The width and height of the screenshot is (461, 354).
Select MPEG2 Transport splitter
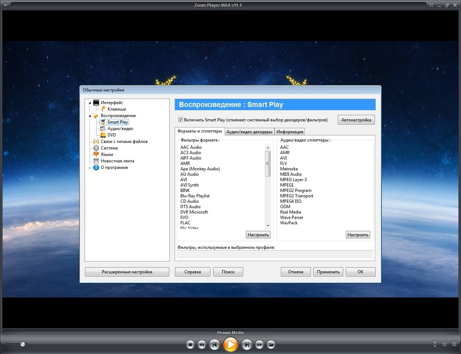coord(297,196)
